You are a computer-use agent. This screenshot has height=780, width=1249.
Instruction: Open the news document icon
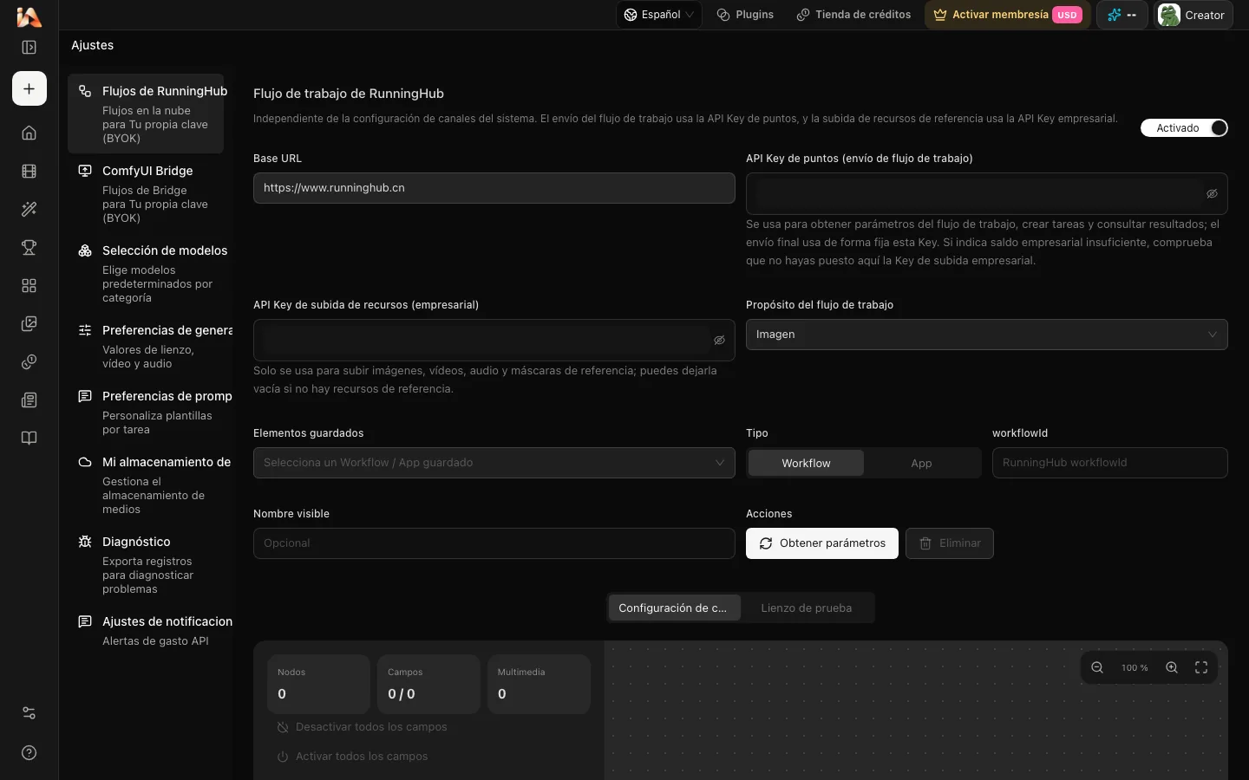tap(29, 400)
